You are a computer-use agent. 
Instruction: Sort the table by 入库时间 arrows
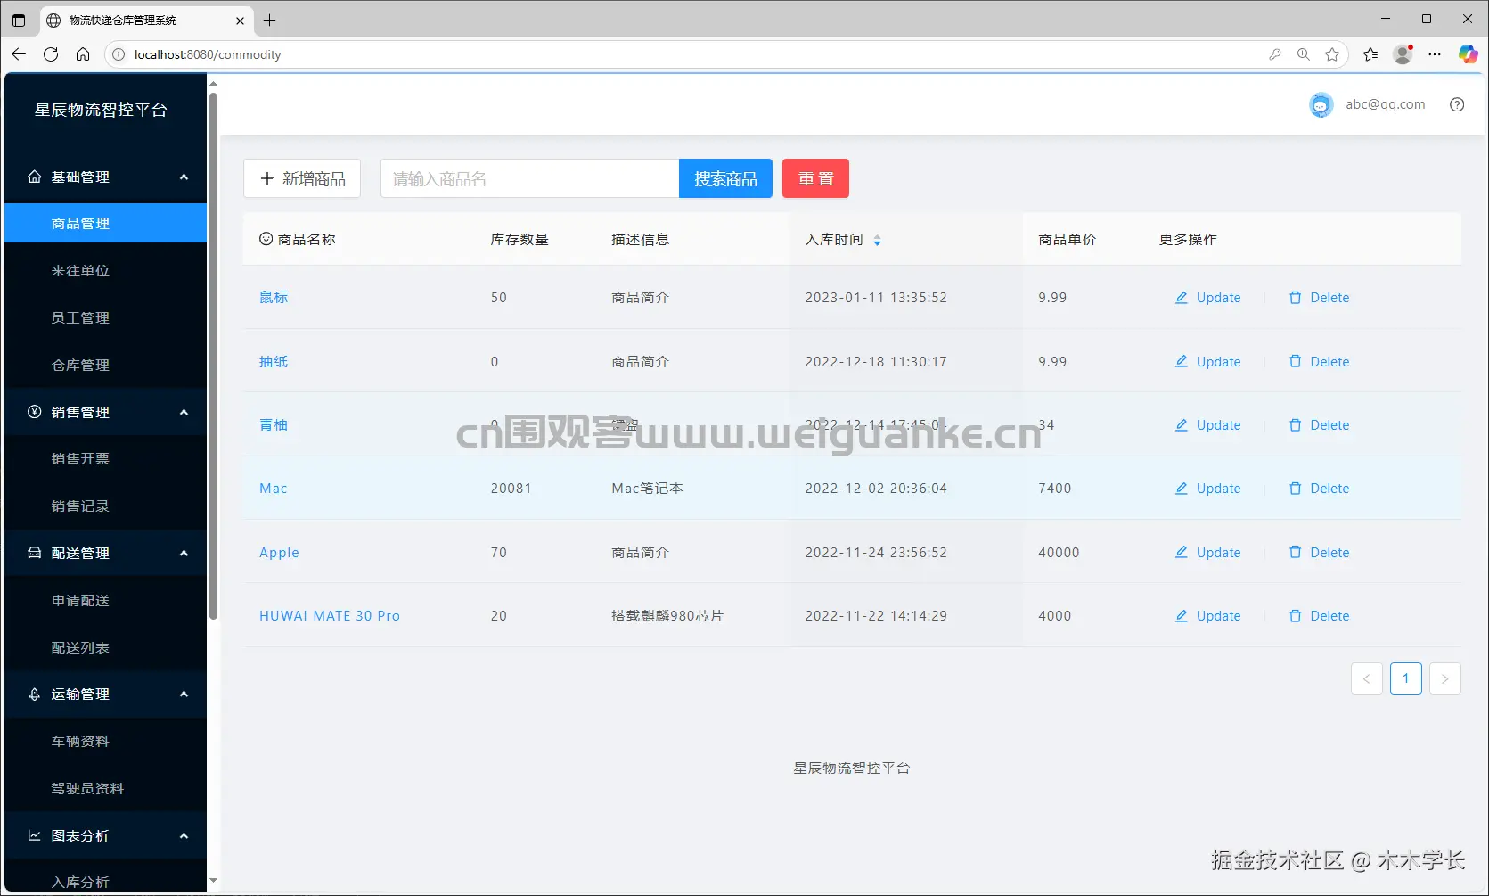tap(877, 240)
